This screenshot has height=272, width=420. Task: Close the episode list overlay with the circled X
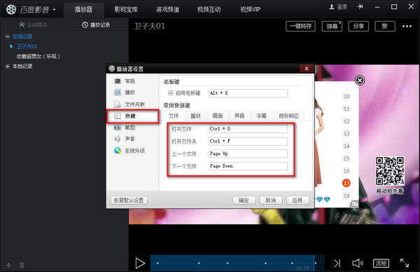tap(360, 80)
